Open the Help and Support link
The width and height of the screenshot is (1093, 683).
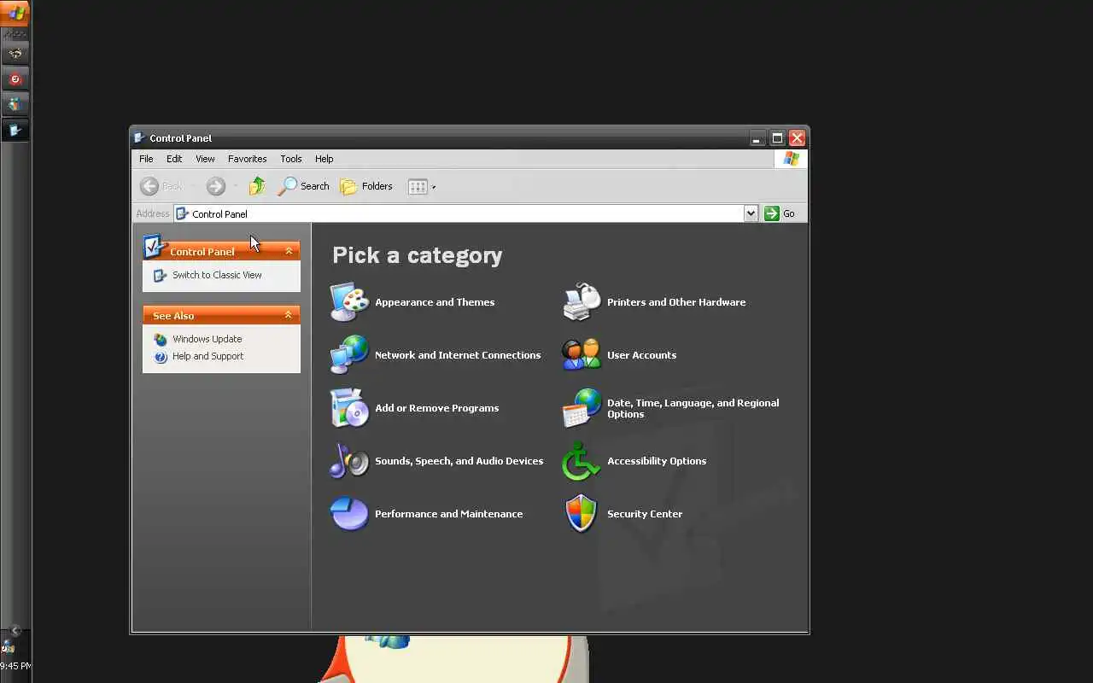207,356
